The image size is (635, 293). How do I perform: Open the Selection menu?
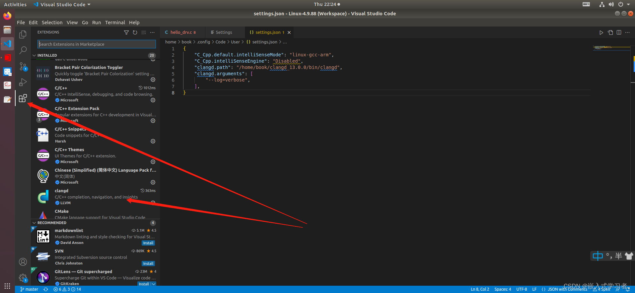(52, 23)
